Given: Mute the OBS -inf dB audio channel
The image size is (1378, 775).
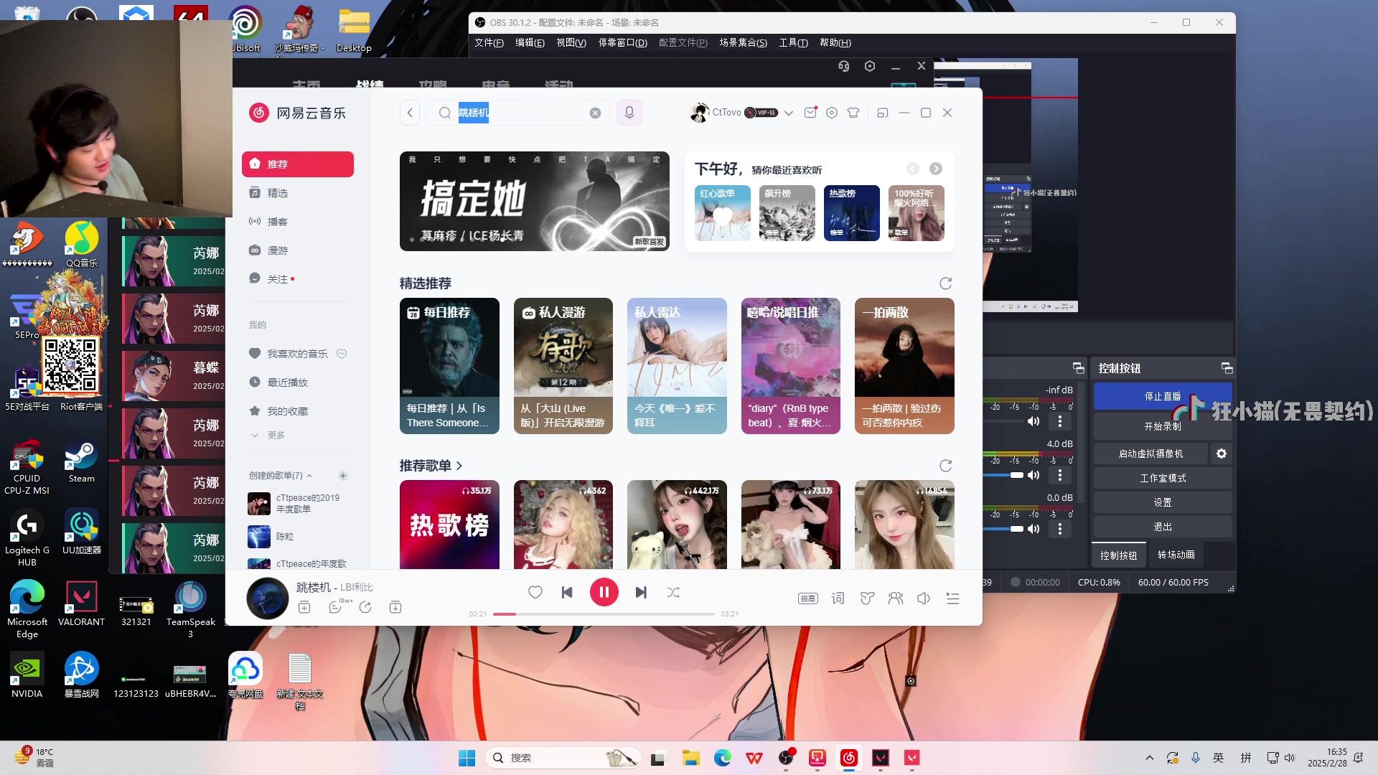Looking at the screenshot, I should coord(1033,421).
